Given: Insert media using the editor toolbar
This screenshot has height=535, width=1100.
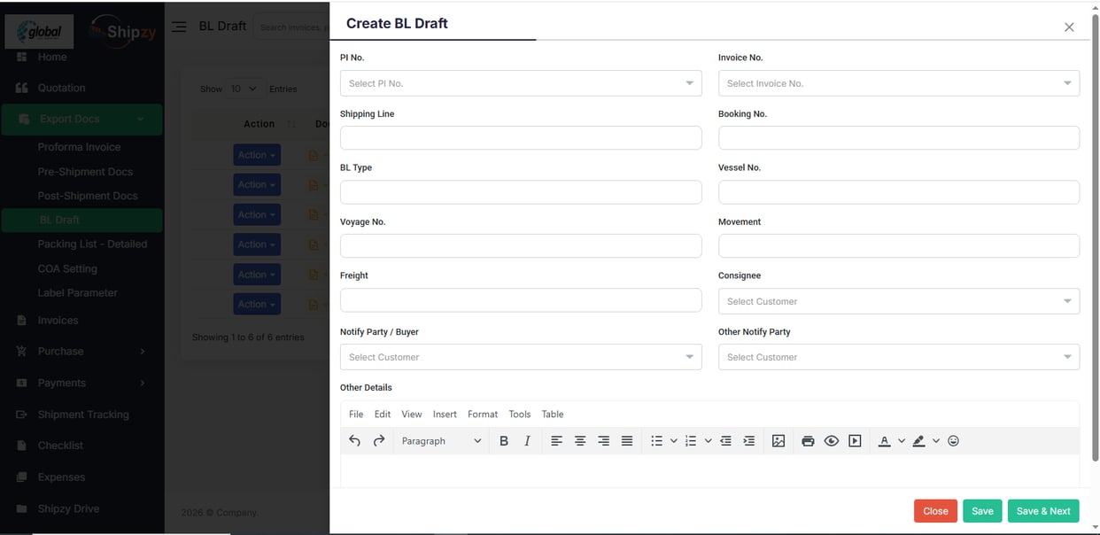Looking at the screenshot, I should pos(855,440).
